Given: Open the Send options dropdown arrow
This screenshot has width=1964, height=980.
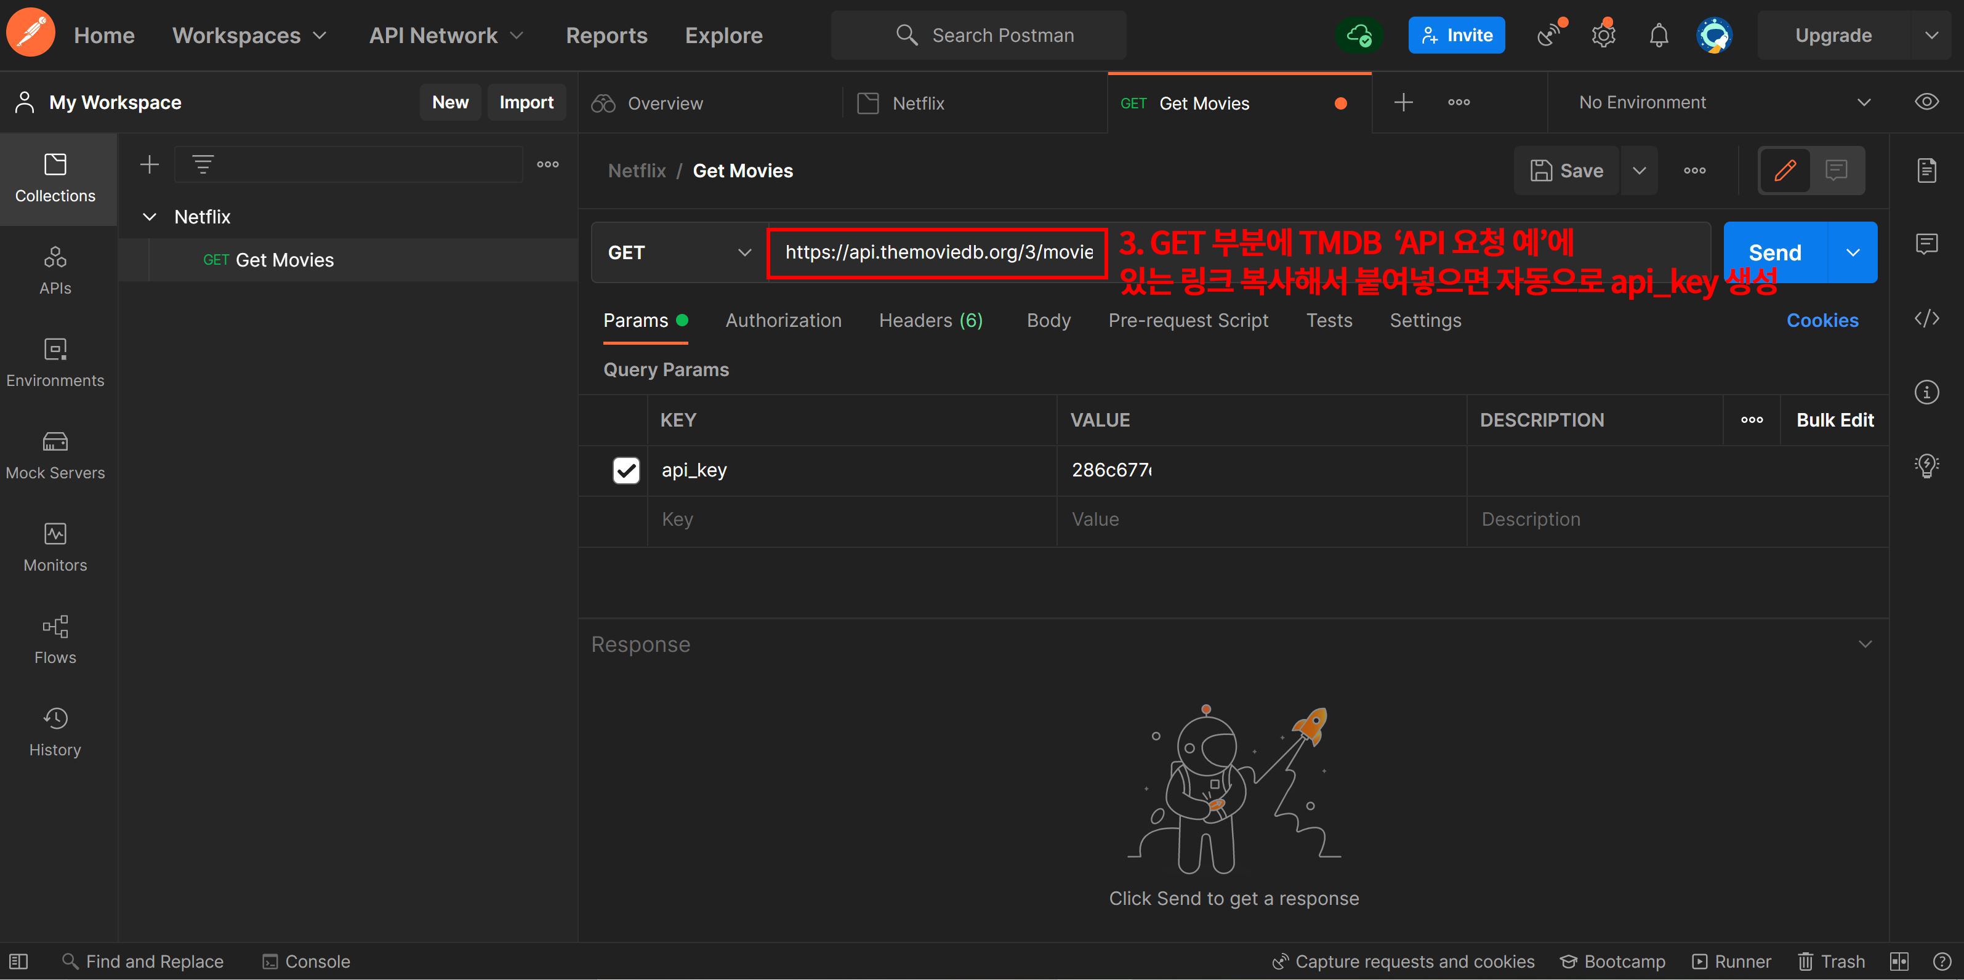Looking at the screenshot, I should pyautogui.click(x=1853, y=252).
